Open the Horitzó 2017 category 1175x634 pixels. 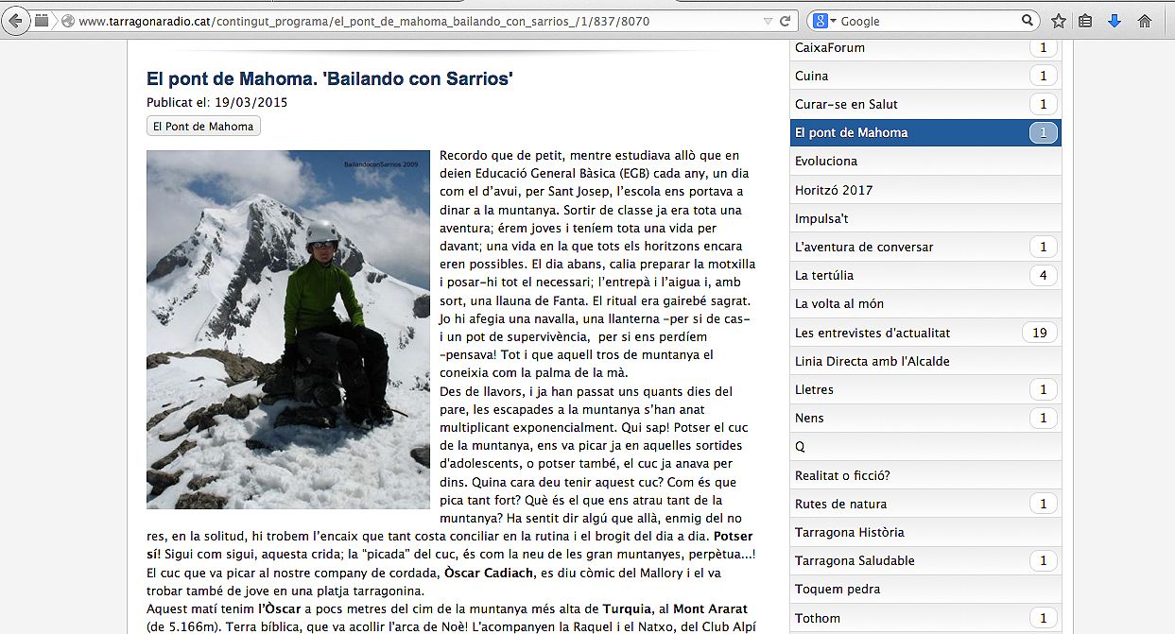tap(925, 190)
